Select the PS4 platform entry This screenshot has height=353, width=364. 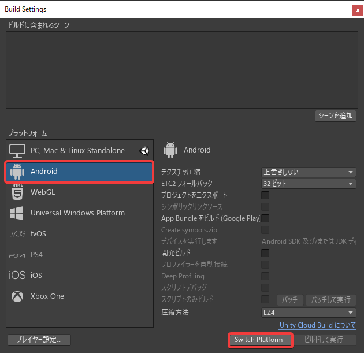coord(80,255)
